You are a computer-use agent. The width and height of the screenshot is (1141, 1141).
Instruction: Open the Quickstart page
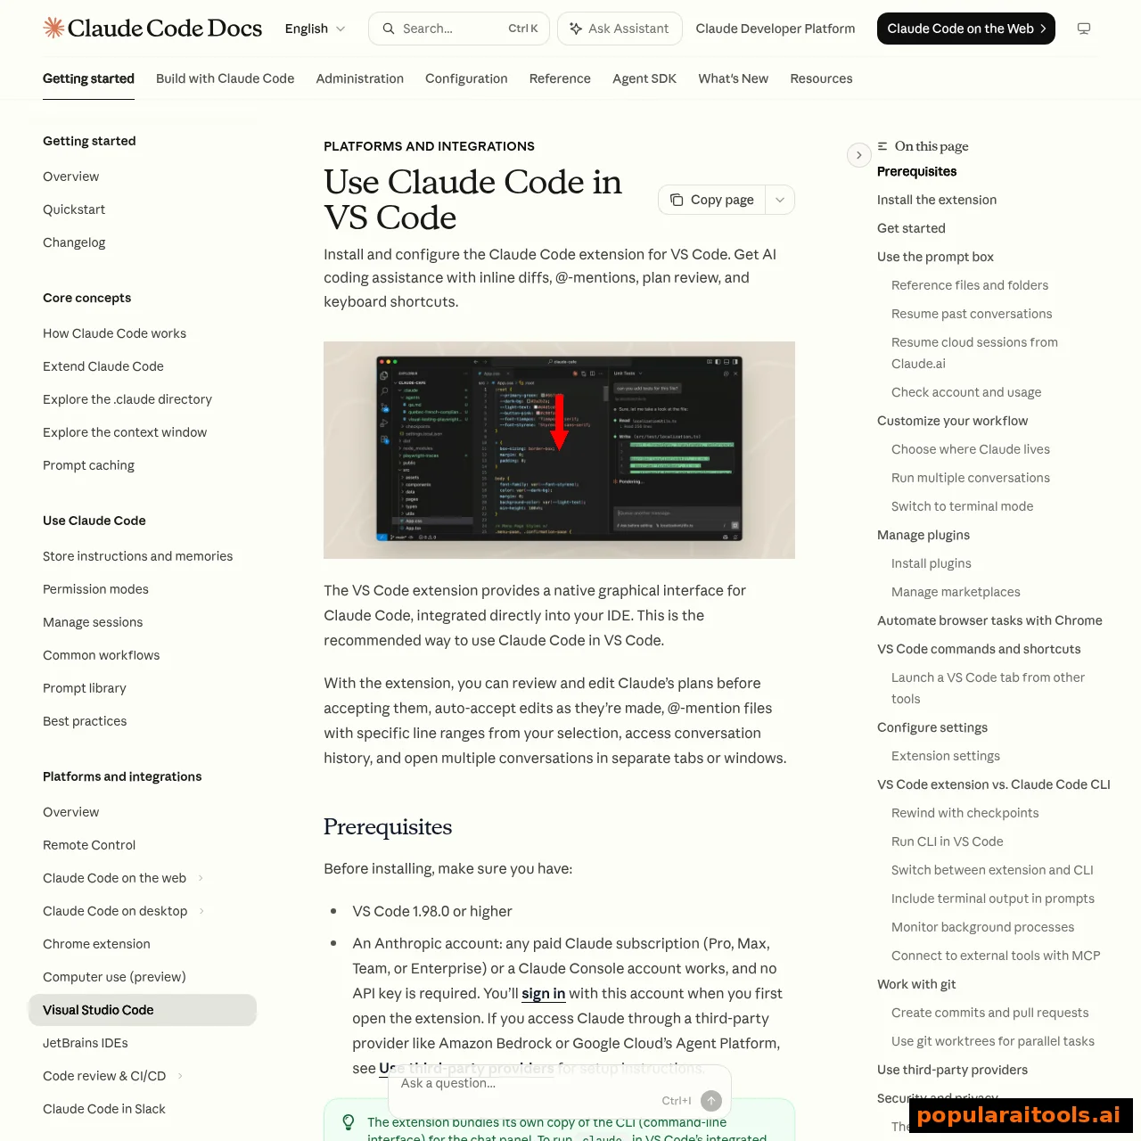pos(74,209)
